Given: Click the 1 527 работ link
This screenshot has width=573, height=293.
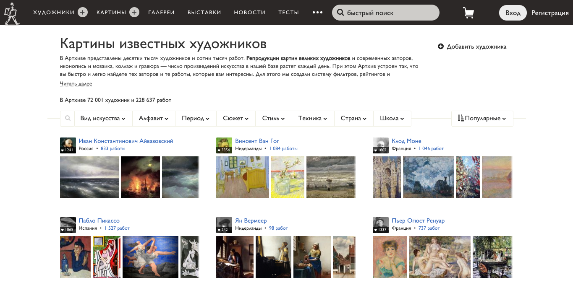Looking at the screenshot, I should pyautogui.click(x=117, y=228).
